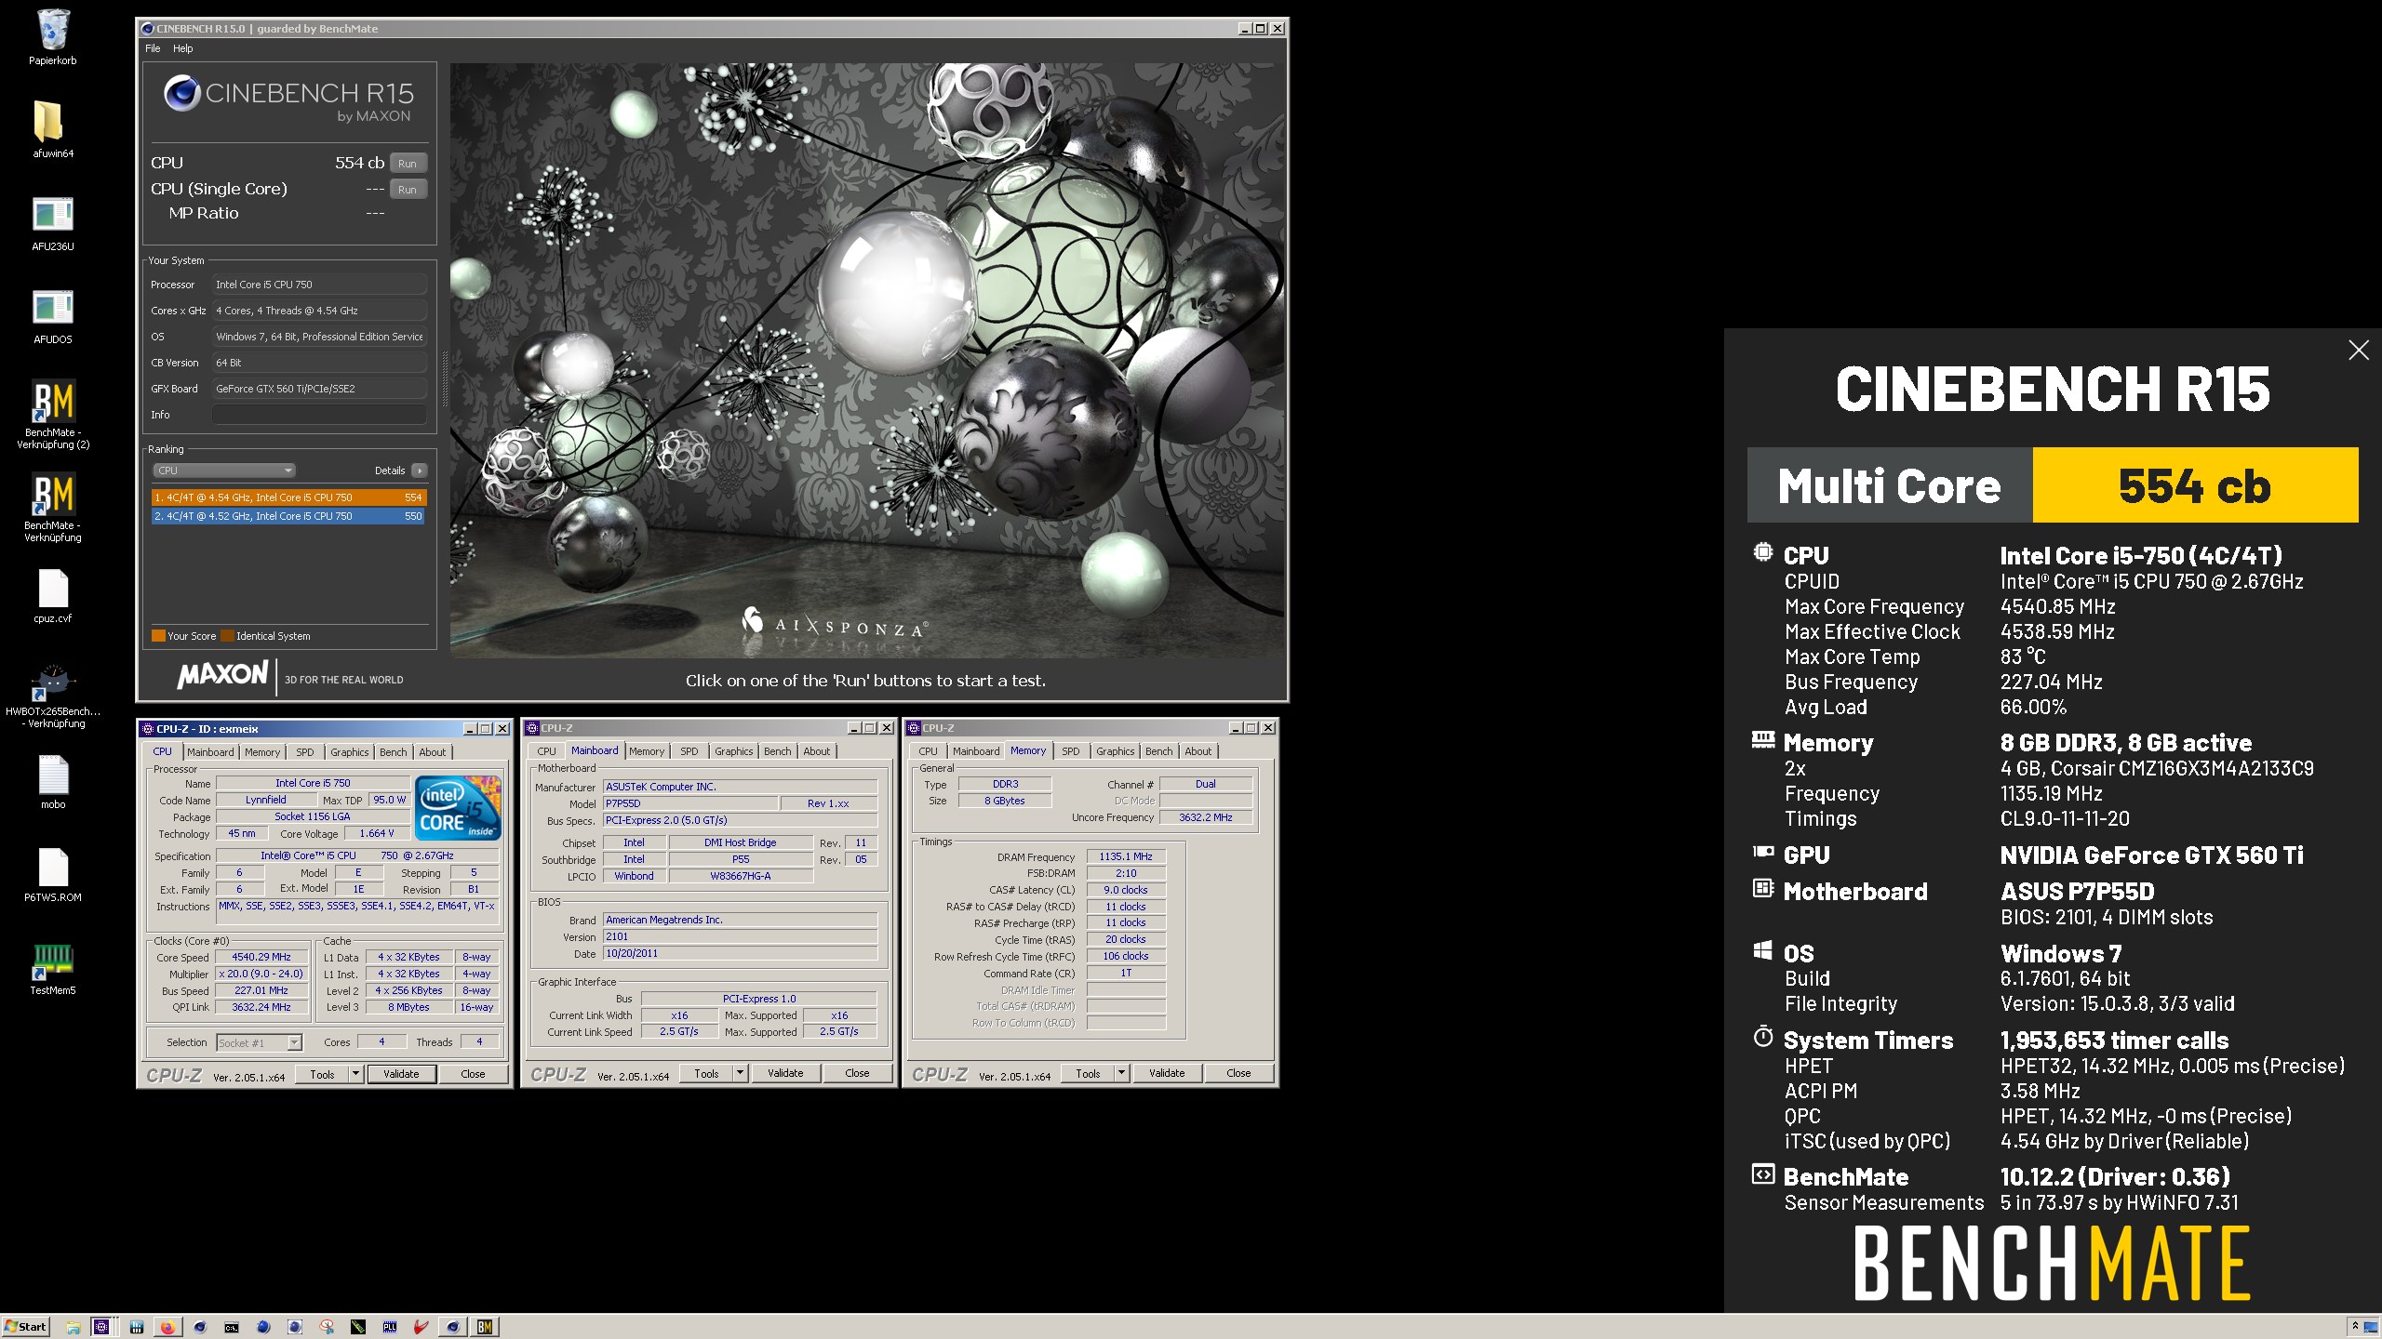The height and width of the screenshot is (1339, 2382).
Task: Click the BIOS Version 2101 field
Action: tap(740, 936)
